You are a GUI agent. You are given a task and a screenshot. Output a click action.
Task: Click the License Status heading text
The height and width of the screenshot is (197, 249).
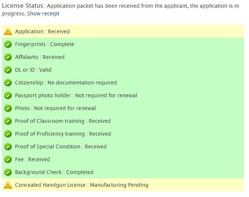(23, 6)
